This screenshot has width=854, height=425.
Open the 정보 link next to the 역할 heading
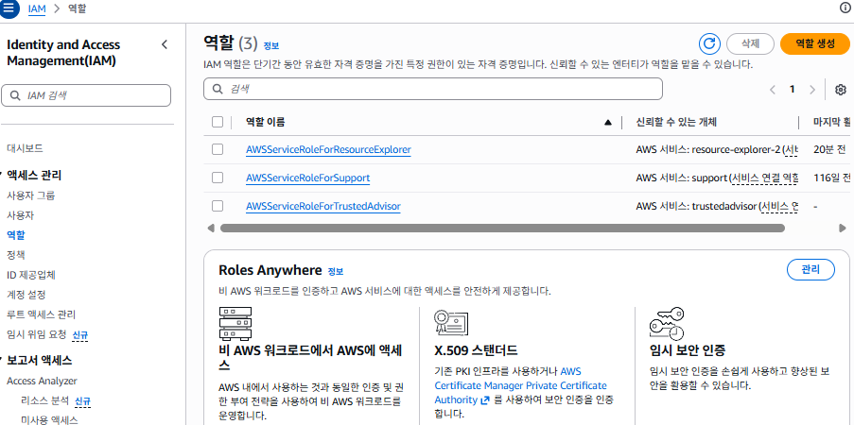(271, 46)
